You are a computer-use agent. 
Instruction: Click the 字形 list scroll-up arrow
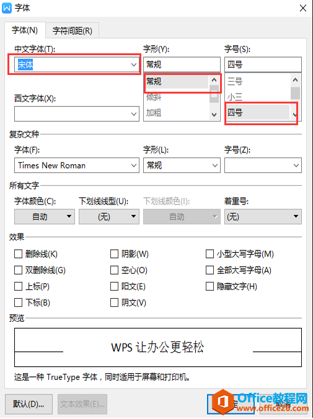(214, 79)
